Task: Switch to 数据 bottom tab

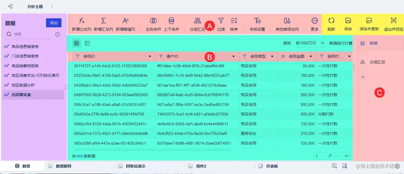Action: [22, 166]
